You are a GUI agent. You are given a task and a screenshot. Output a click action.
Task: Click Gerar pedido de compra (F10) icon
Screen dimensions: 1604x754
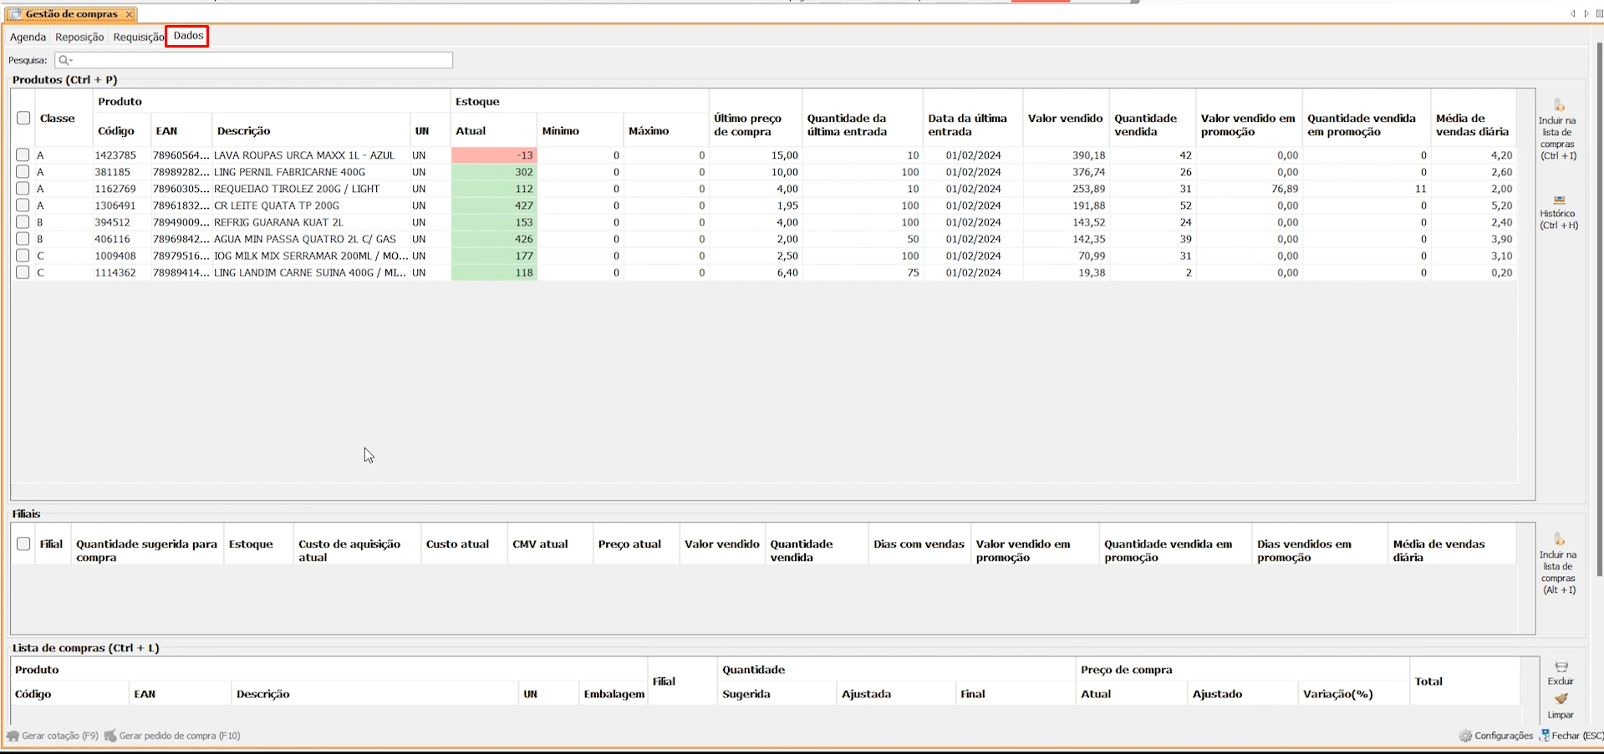point(110,736)
